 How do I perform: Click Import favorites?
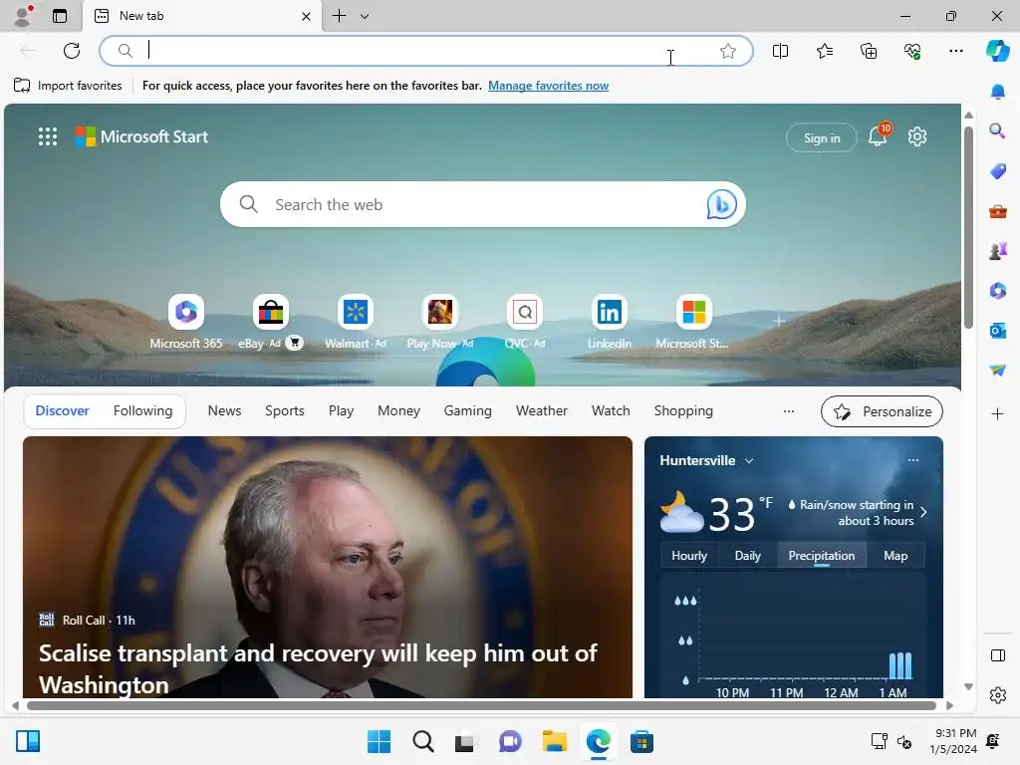click(x=68, y=86)
